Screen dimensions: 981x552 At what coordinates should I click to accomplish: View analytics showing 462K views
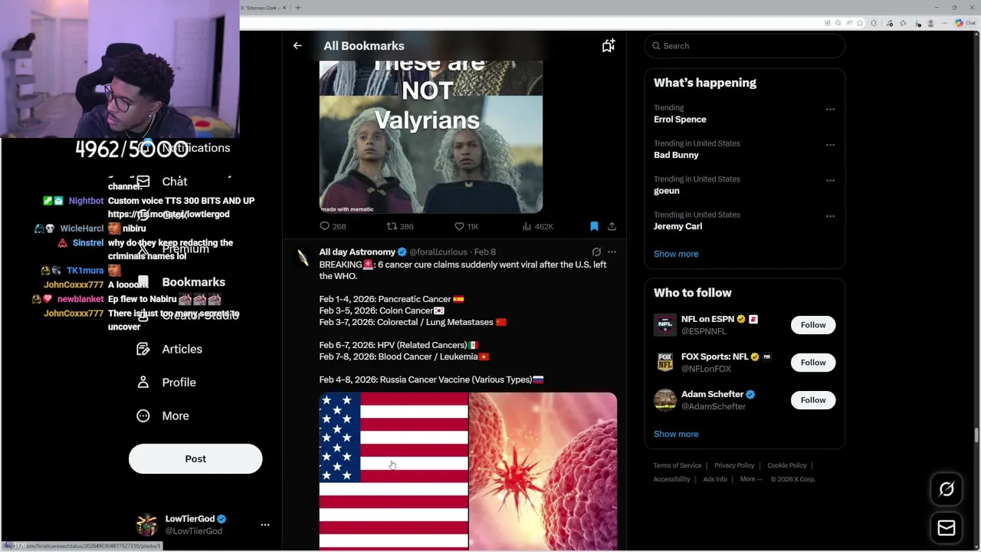pyautogui.click(x=537, y=226)
